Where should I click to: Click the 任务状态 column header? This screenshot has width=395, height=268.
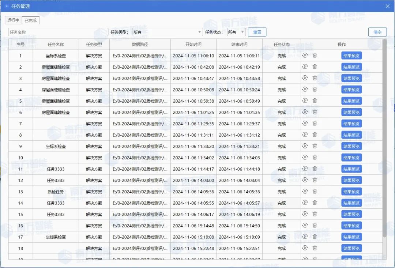point(282,44)
